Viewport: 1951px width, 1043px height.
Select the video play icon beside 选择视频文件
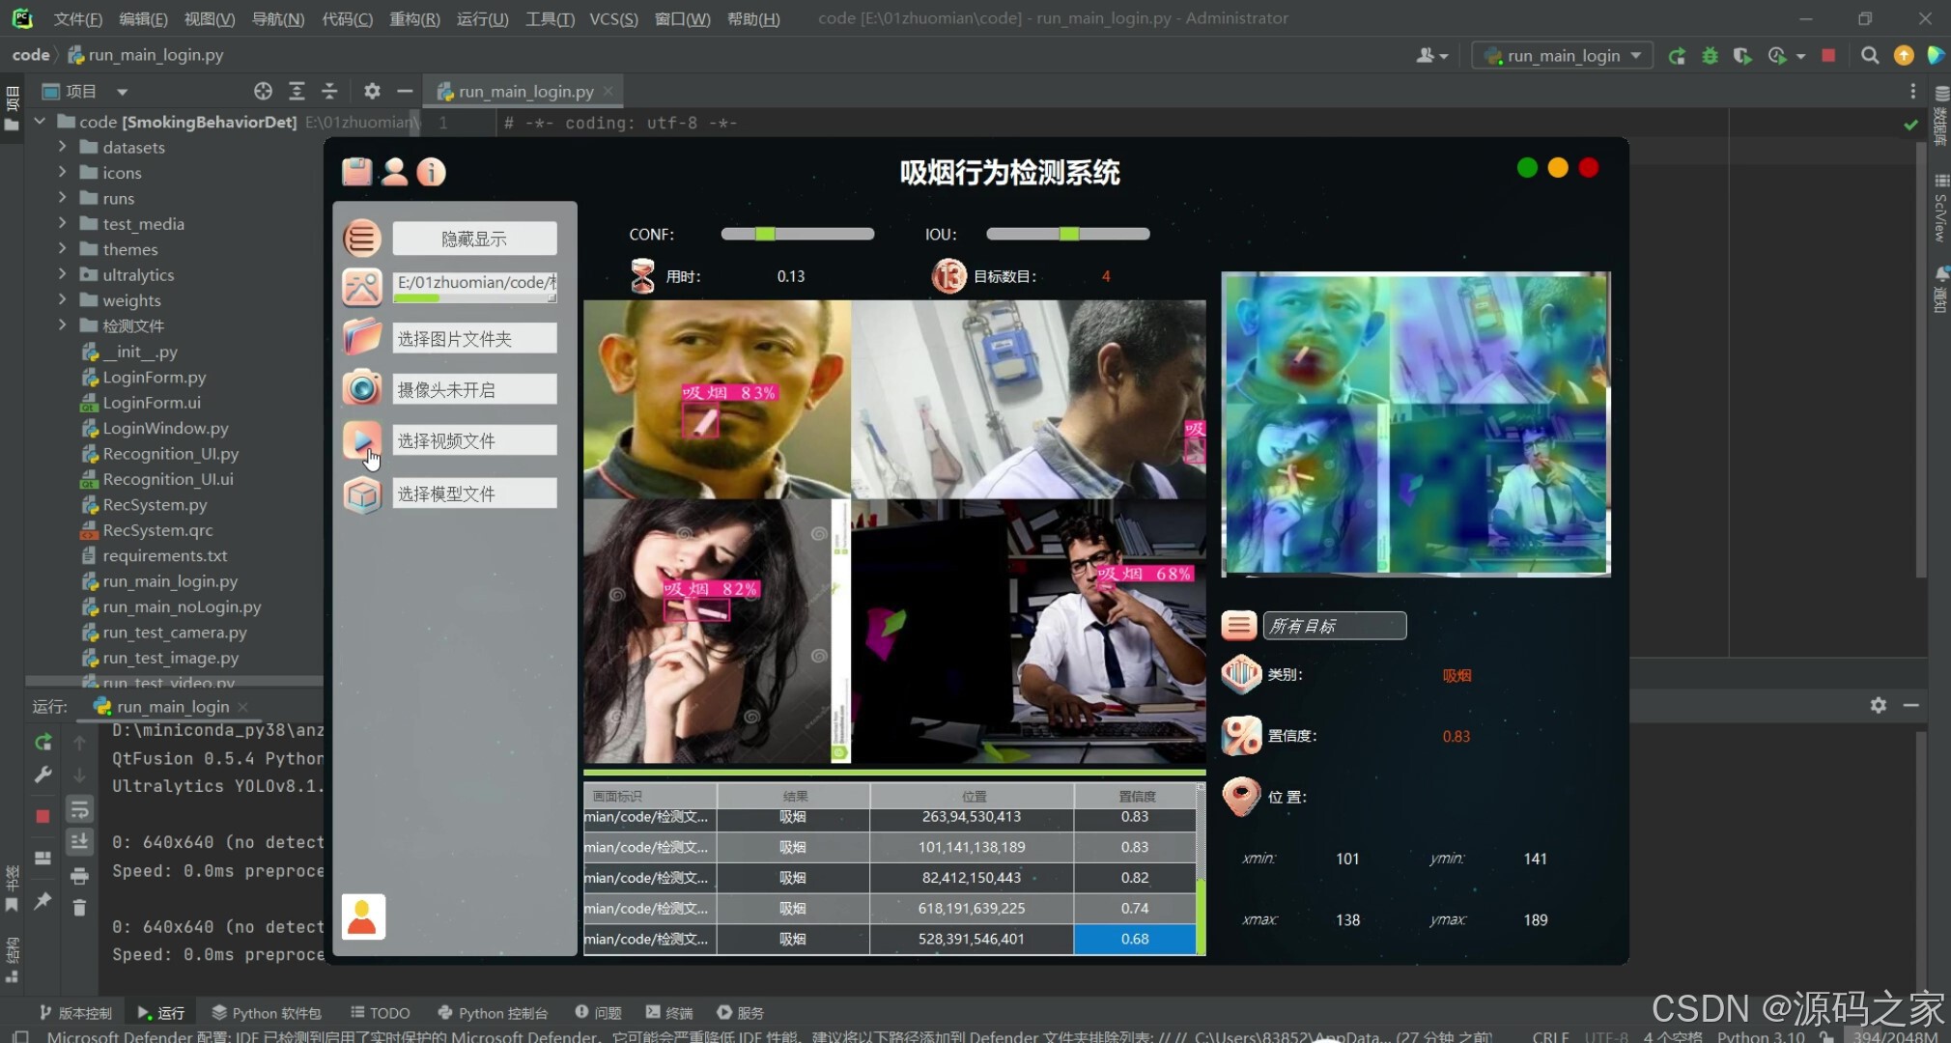click(361, 440)
